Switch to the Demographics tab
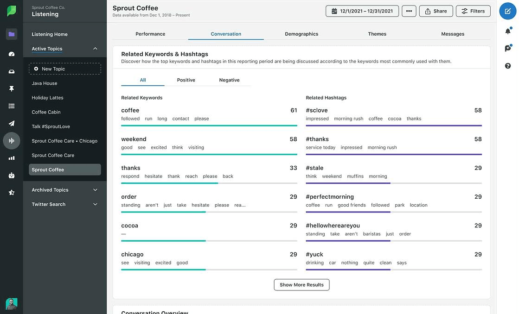The width and height of the screenshot is (519, 314). coord(301,34)
